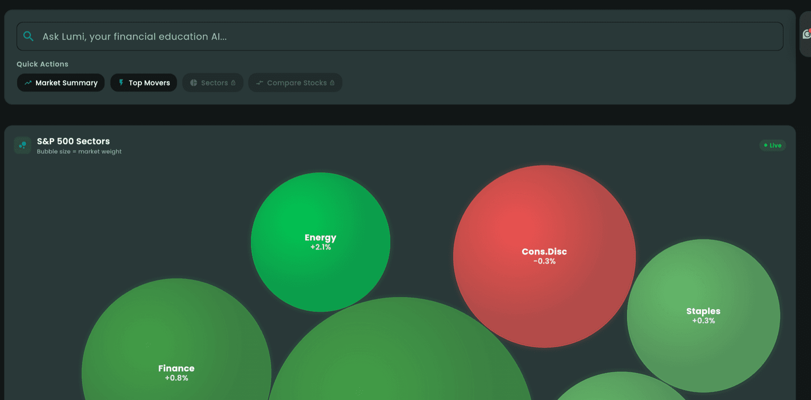Click the S&P 500 Sectors panel title
The height and width of the screenshot is (400, 811).
(73, 141)
